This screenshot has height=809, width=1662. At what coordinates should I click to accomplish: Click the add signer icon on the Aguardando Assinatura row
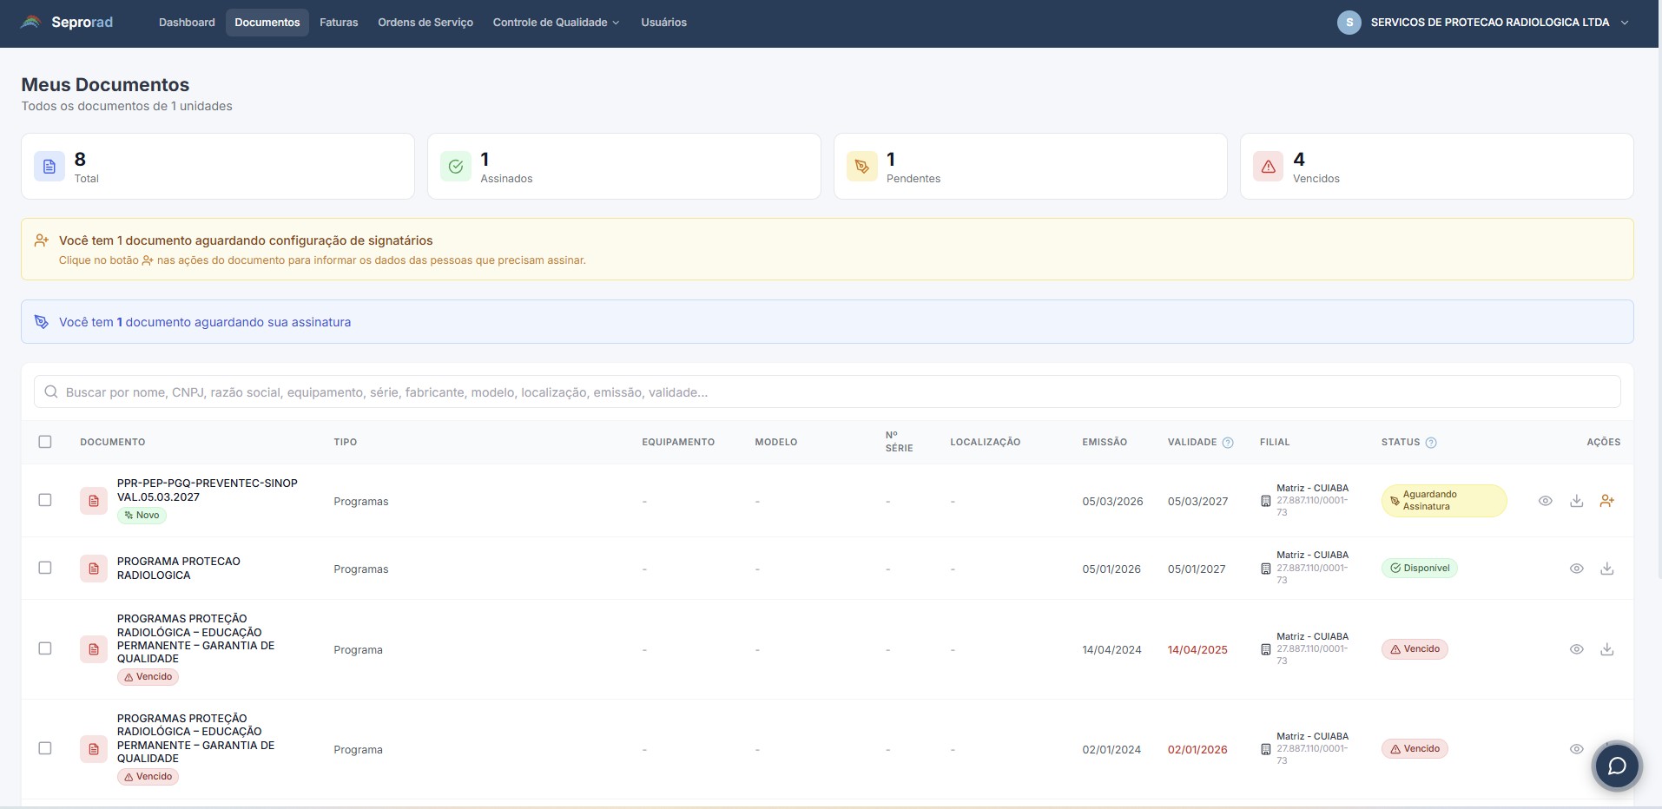point(1607,501)
